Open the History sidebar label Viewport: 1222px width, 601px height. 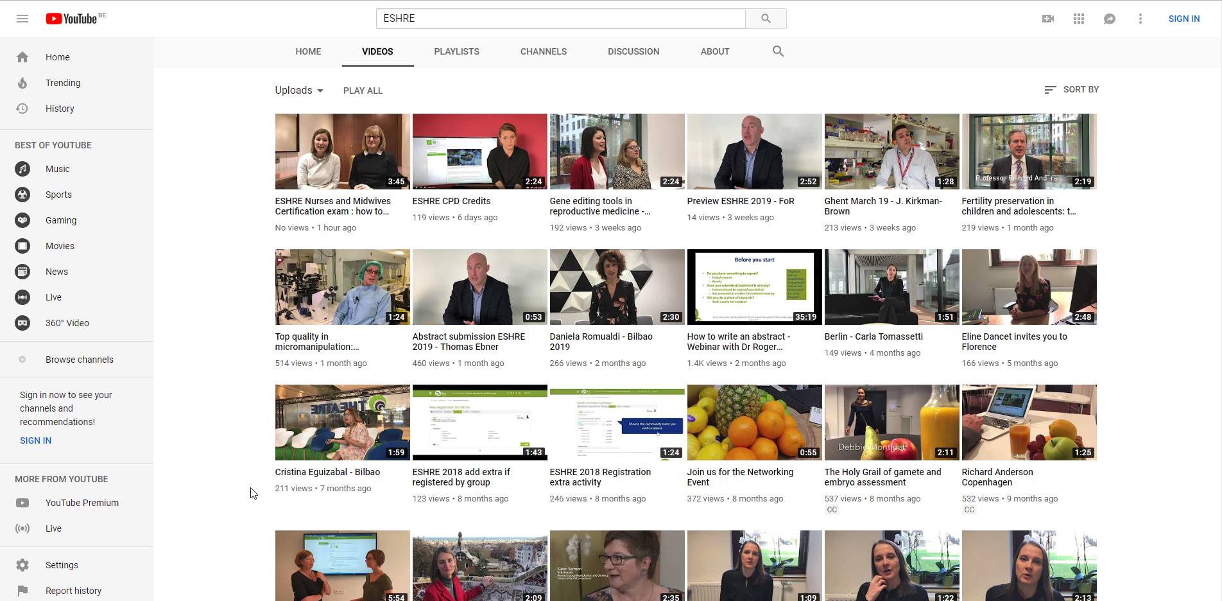point(60,109)
